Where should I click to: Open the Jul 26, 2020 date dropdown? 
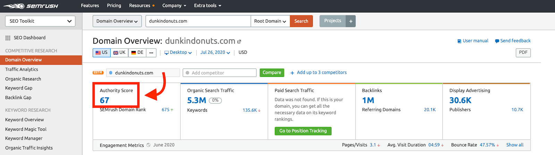point(215,52)
